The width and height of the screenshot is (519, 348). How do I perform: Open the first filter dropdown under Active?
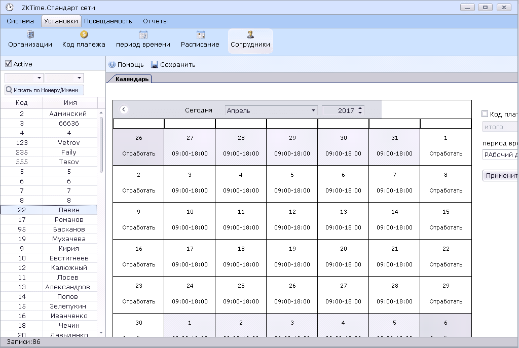tap(39, 78)
